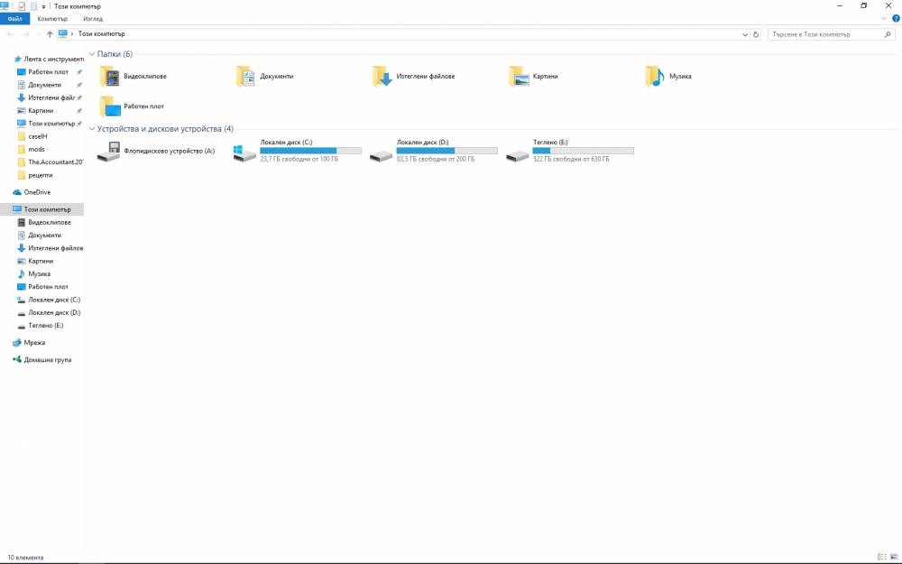The image size is (902, 564).
Task: Click the Теглено (E:) usage bar
Action: pyautogui.click(x=584, y=151)
